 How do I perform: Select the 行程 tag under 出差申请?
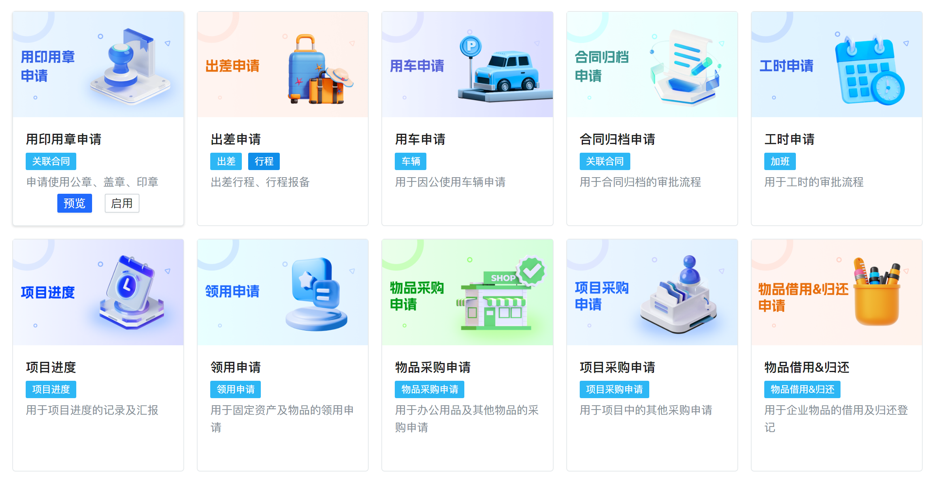click(x=264, y=161)
